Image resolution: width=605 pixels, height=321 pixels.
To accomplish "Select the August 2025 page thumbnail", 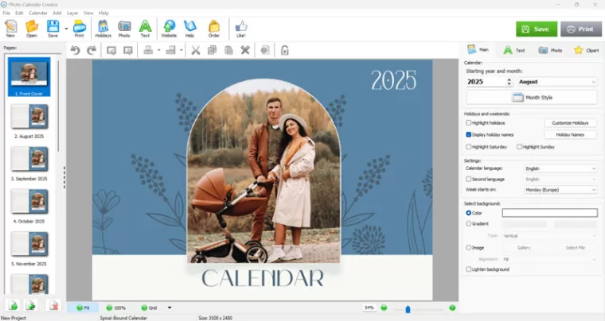I will coord(29,116).
